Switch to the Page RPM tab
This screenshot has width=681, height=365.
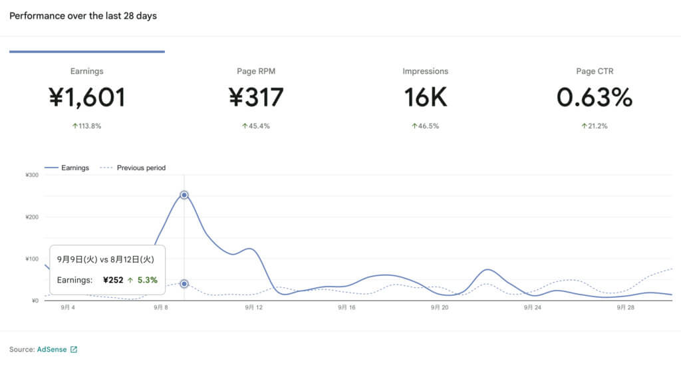point(256,97)
